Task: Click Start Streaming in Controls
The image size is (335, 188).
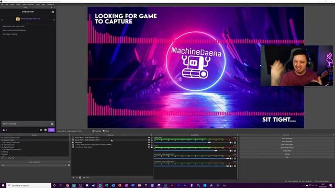Action: [x=287, y=138]
